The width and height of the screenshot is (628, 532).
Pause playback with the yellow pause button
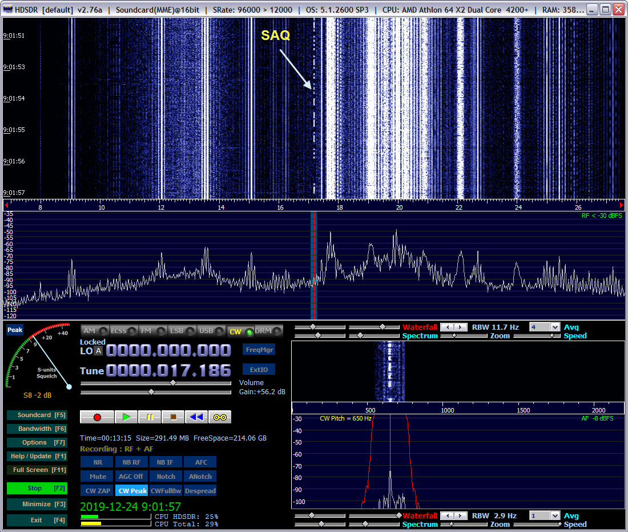coord(150,417)
